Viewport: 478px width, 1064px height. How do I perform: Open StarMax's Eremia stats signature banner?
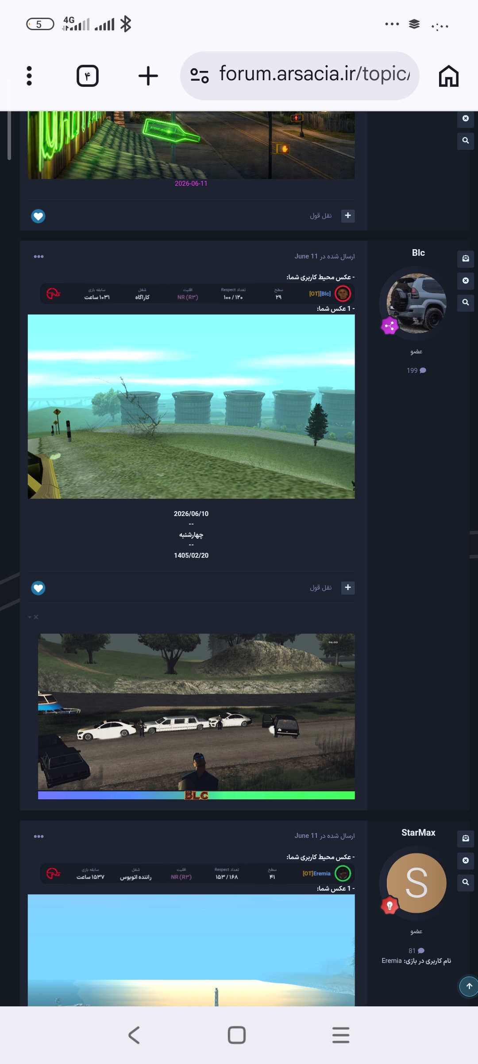coord(198,873)
